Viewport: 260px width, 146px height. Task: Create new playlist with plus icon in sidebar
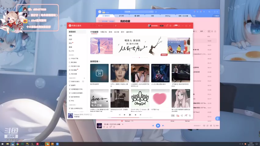[x=84, y=78]
